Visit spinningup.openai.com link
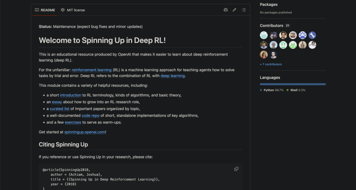356x190 pixels. pyautogui.click(x=85, y=132)
